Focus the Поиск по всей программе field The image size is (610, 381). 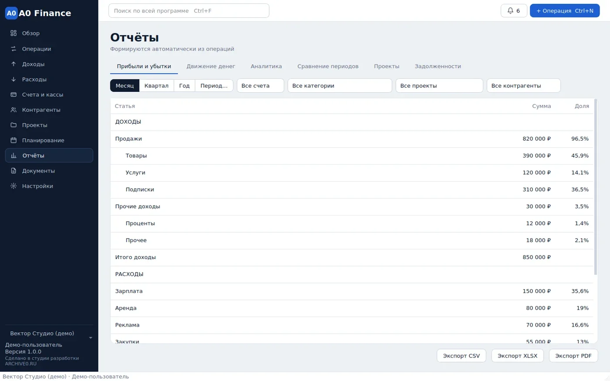coord(189,11)
